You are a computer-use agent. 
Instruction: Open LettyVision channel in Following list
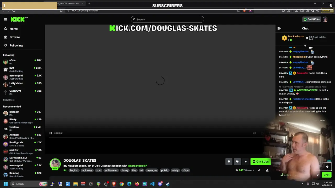point(22,85)
